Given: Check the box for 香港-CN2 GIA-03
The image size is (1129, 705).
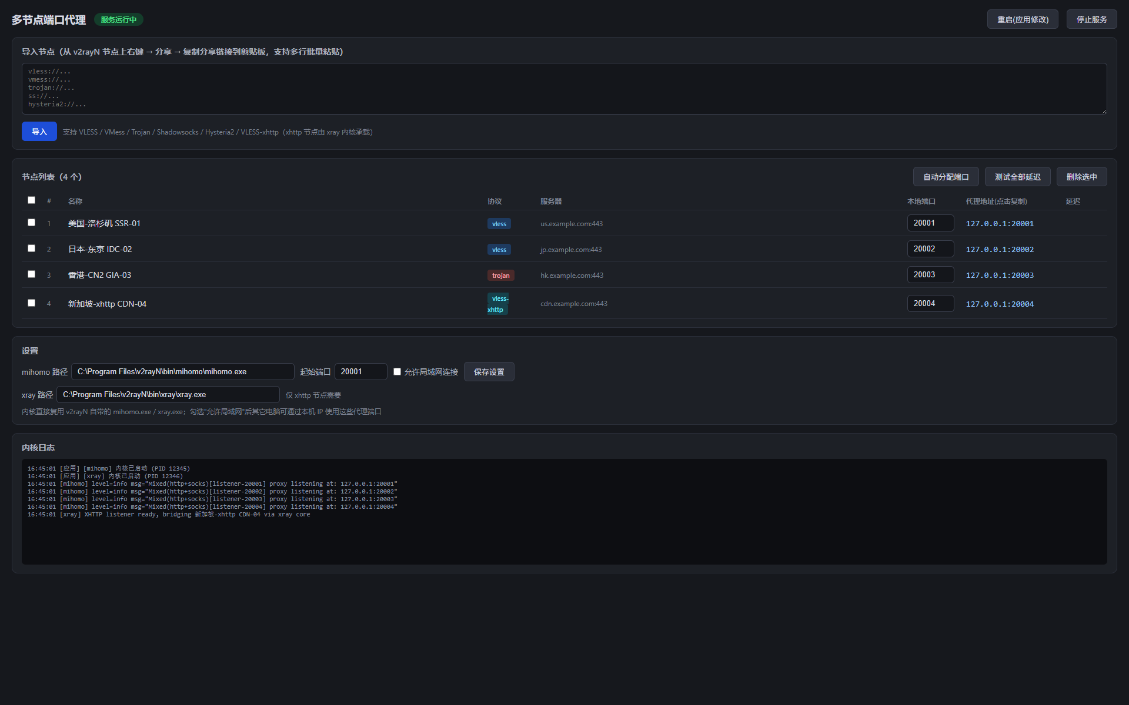Looking at the screenshot, I should pyautogui.click(x=32, y=274).
